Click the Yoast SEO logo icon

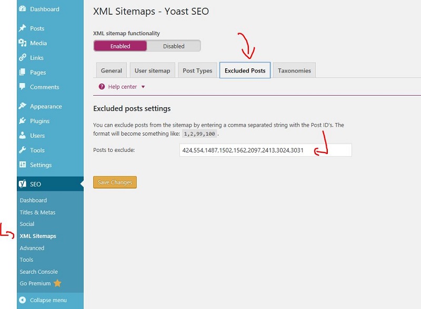tap(23, 184)
